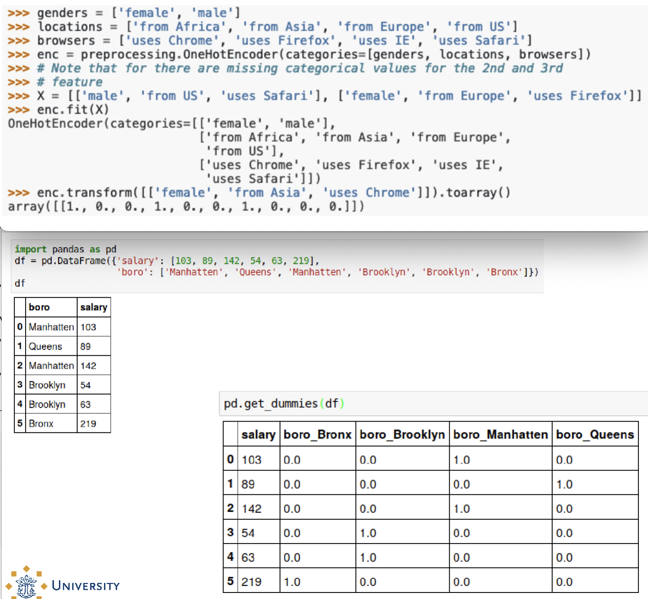Click the 'boro' list line in DataFrame code
648x599 pixels.
click(328, 272)
